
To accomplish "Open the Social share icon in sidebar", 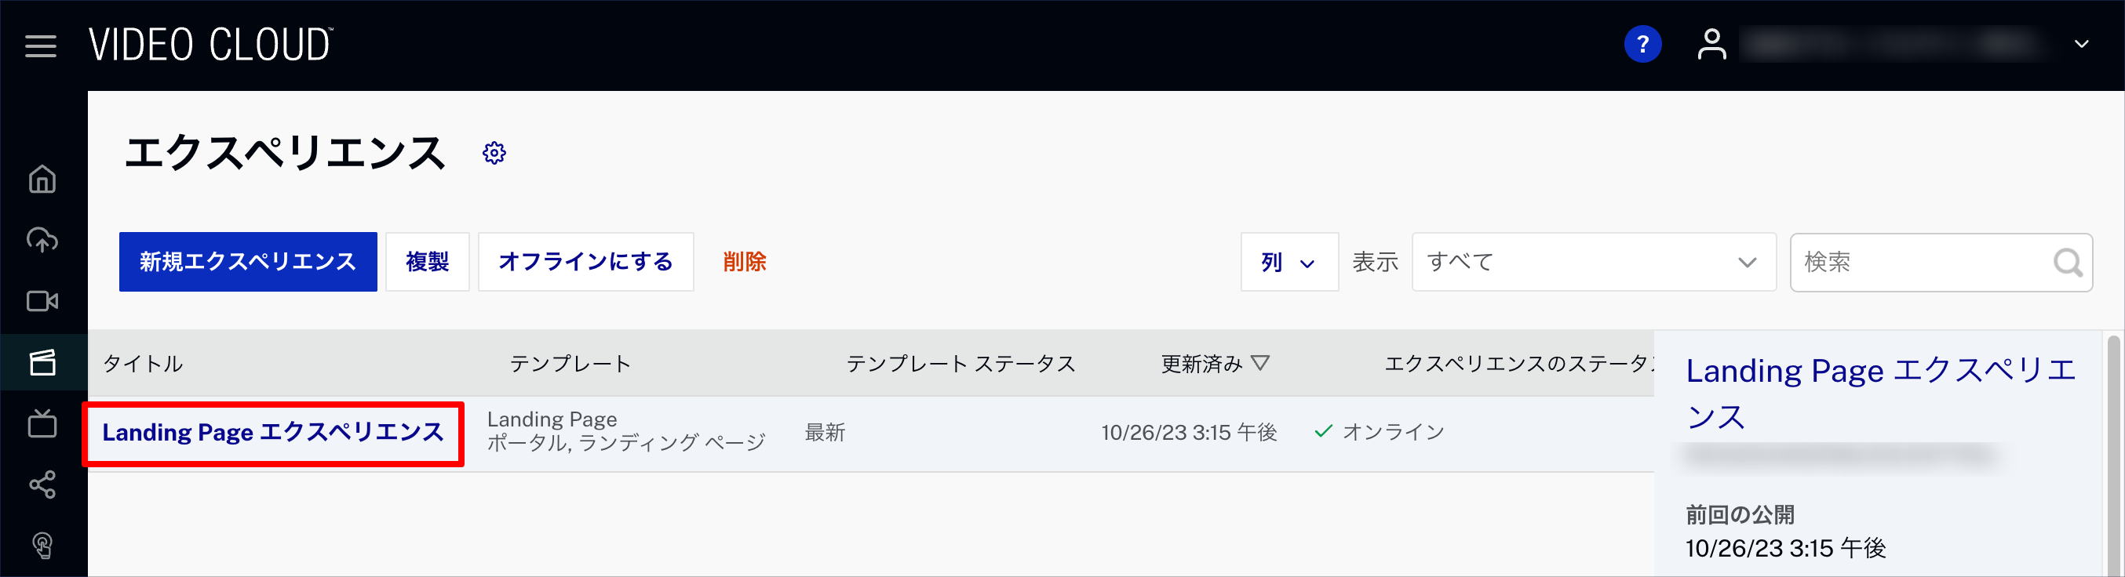I will (42, 484).
